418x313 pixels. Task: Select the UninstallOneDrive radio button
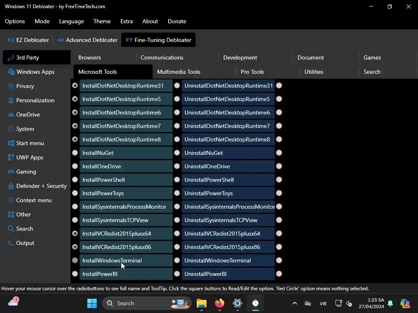pos(177,166)
